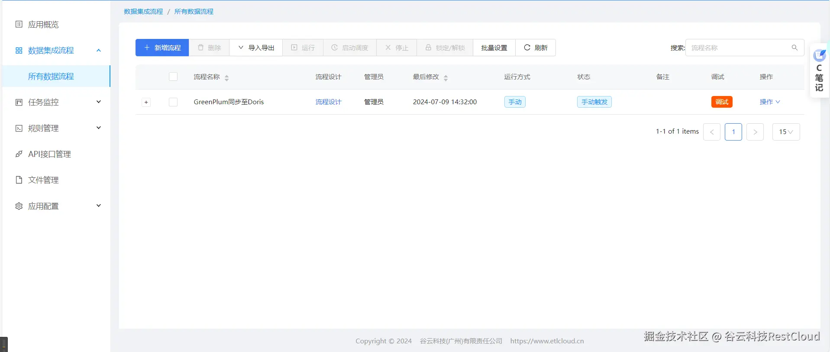The image size is (830, 352).
Task: Click the 删除 button
Action: [209, 48]
